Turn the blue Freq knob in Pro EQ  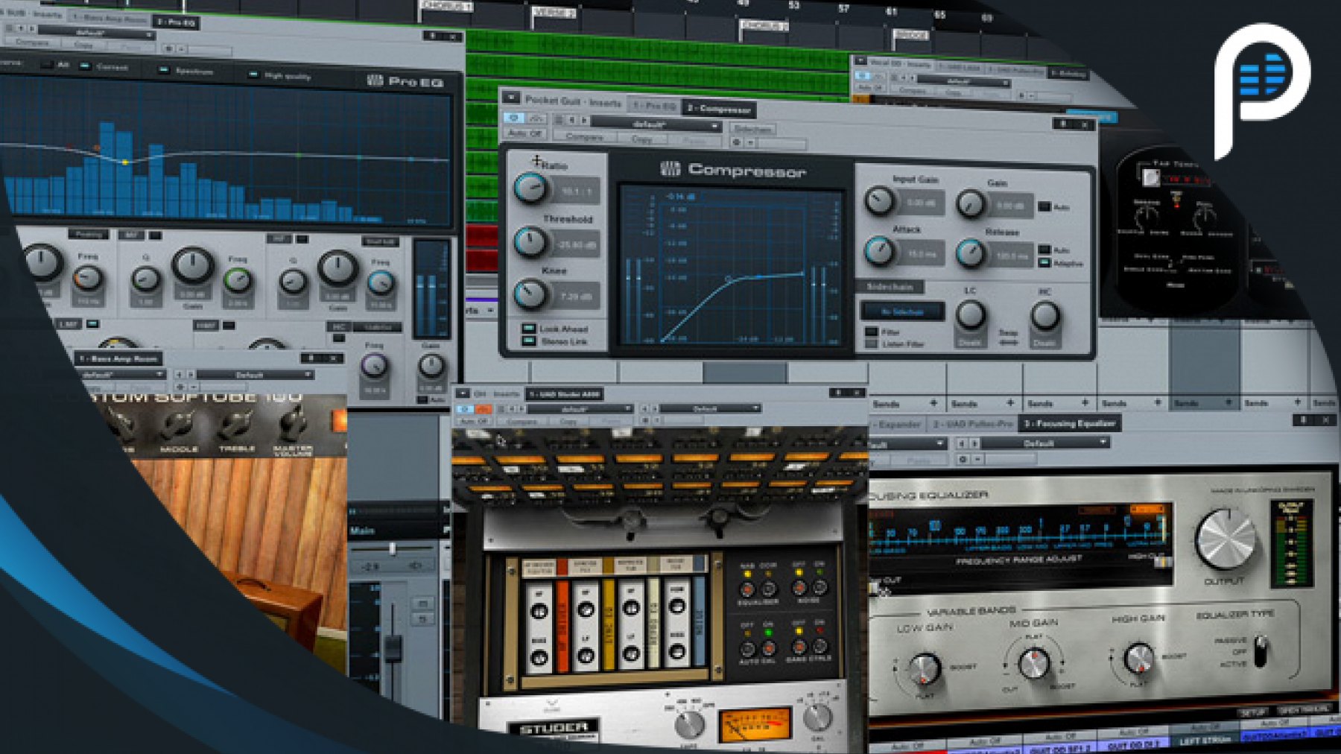tap(381, 282)
